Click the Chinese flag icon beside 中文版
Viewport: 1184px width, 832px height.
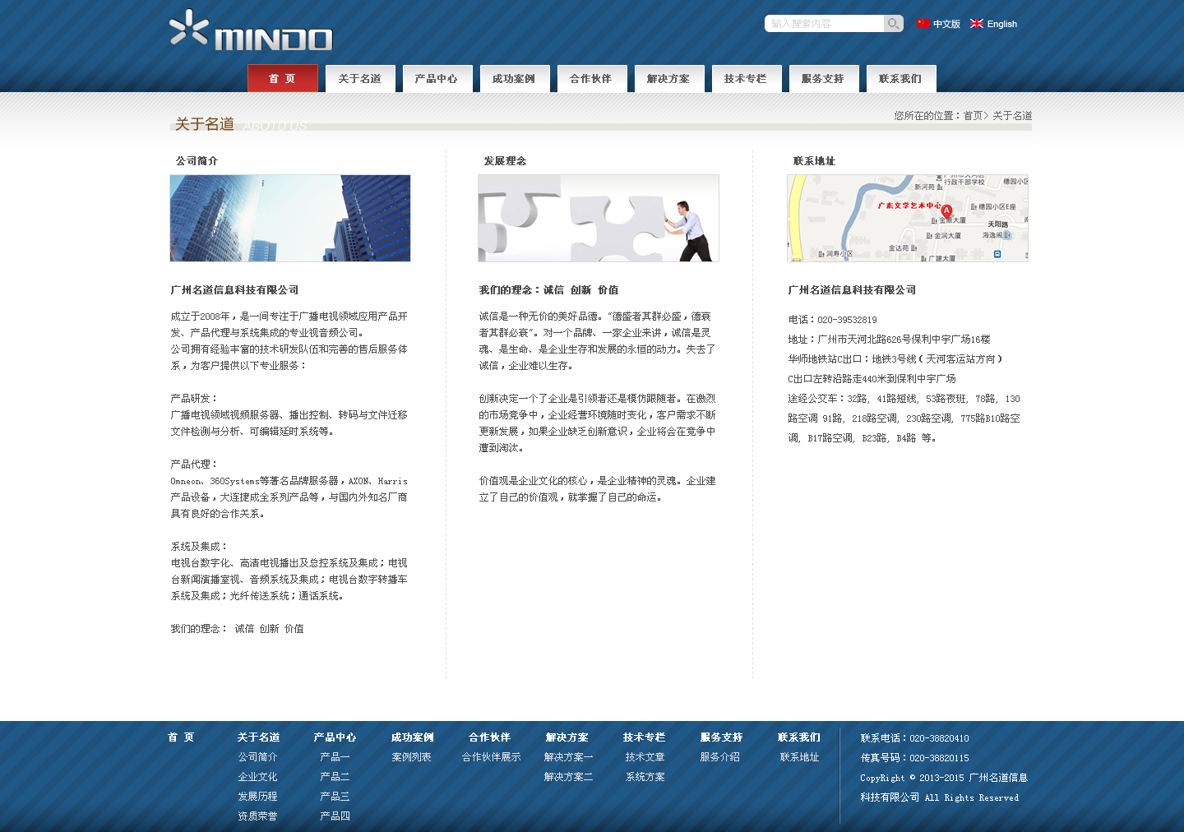[923, 24]
